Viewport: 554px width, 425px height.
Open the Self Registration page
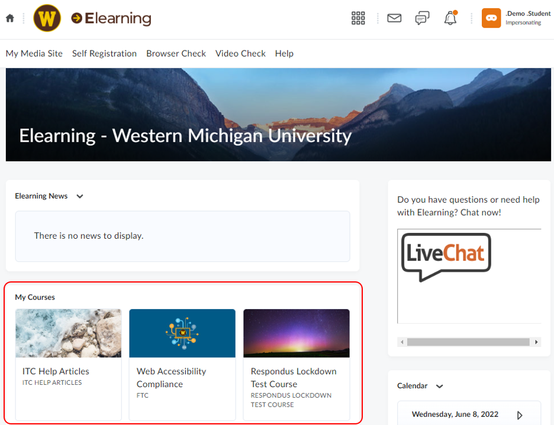click(x=104, y=53)
